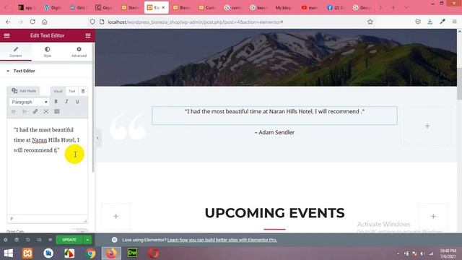Toggle italic formatting
The height and width of the screenshot is (260, 462).
coord(66,101)
